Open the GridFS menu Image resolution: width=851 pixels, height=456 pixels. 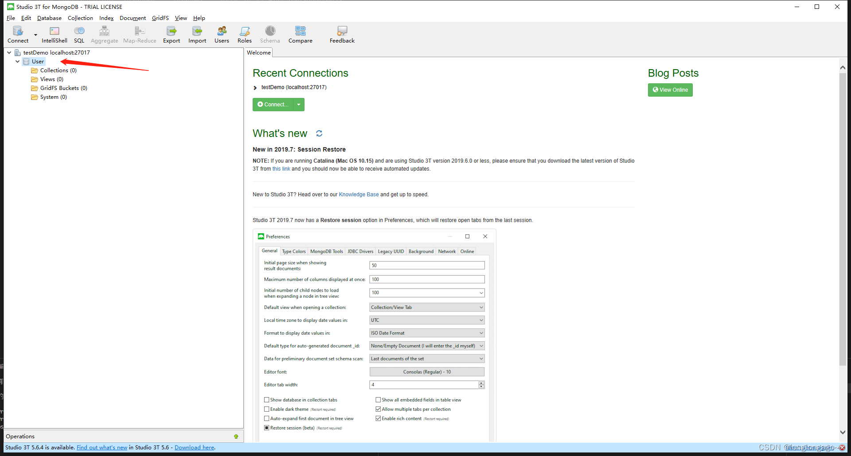[160, 18]
